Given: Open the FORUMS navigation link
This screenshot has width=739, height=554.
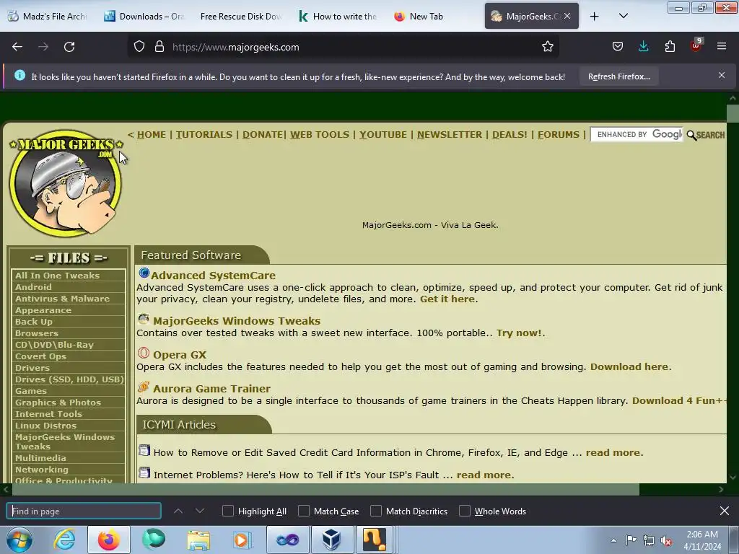Looking at the screenshot, I should click(559, 135).
